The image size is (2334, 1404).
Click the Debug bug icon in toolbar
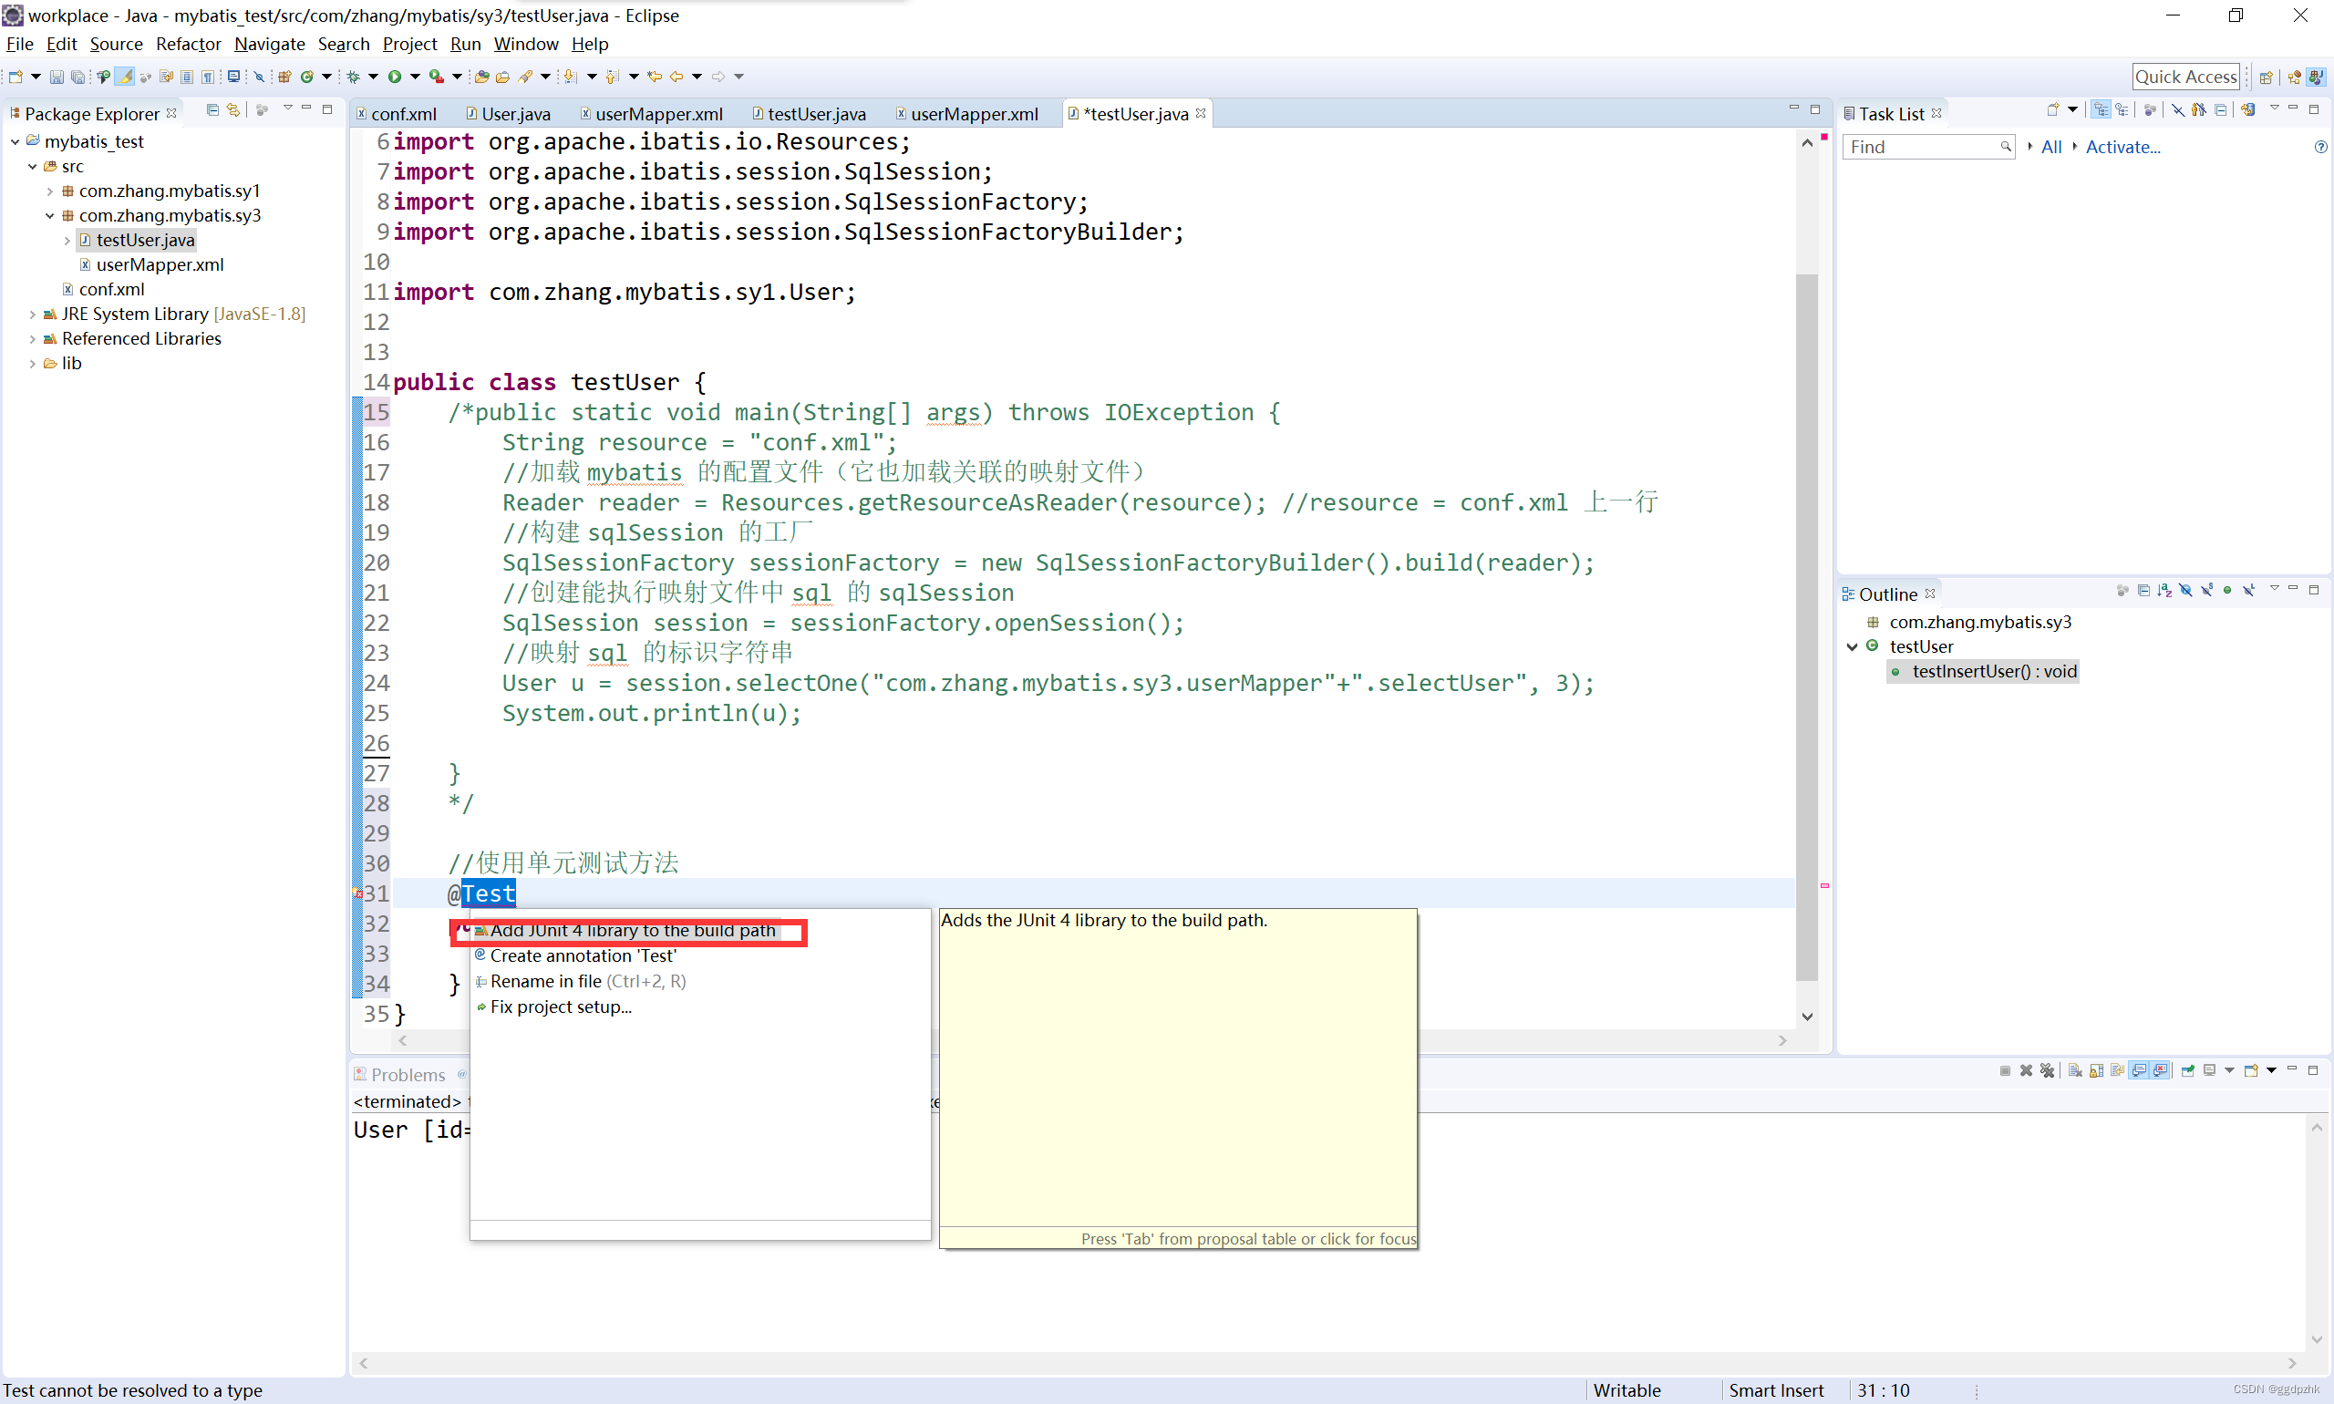point(353,77)
